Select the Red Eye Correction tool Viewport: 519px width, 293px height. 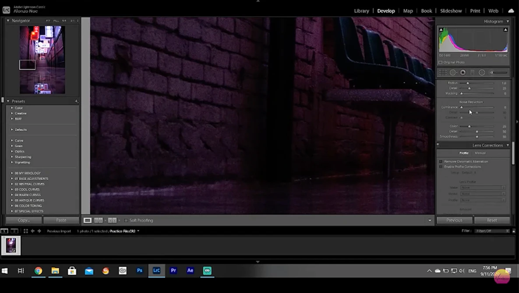click(463, 72)
